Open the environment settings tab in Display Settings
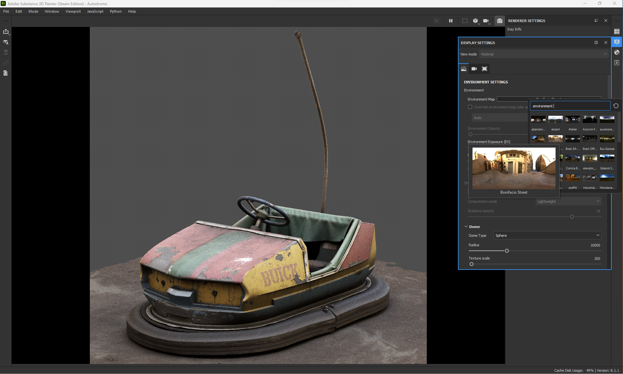The width and height of the screenshot is (623, 374). (463, 69)
